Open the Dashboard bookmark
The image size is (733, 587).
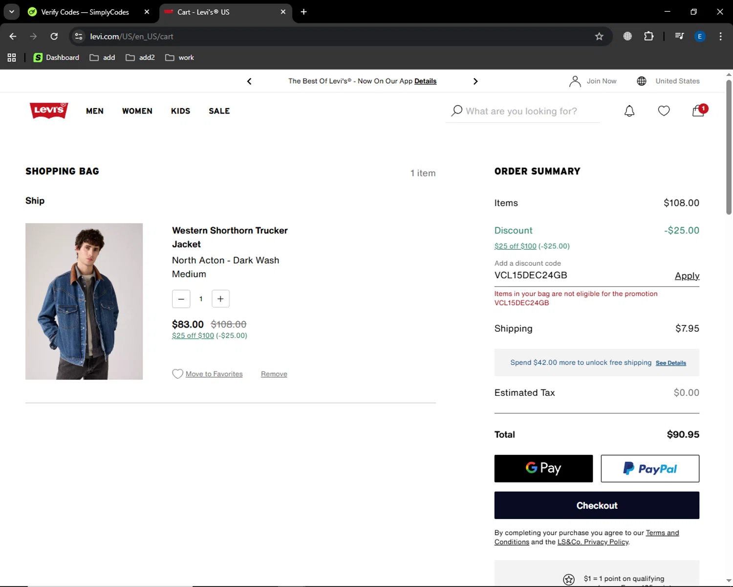(x=56, y=58)
